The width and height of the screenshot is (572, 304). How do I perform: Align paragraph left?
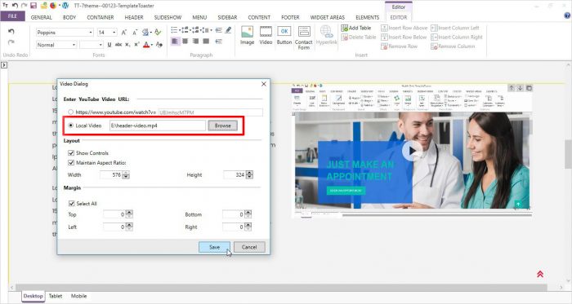(175, 41)
